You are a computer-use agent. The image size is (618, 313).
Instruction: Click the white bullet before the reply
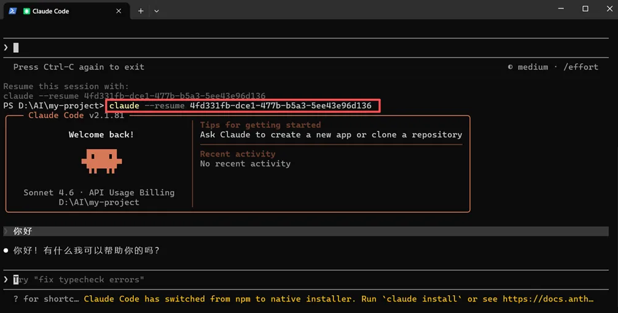point(6,250)
